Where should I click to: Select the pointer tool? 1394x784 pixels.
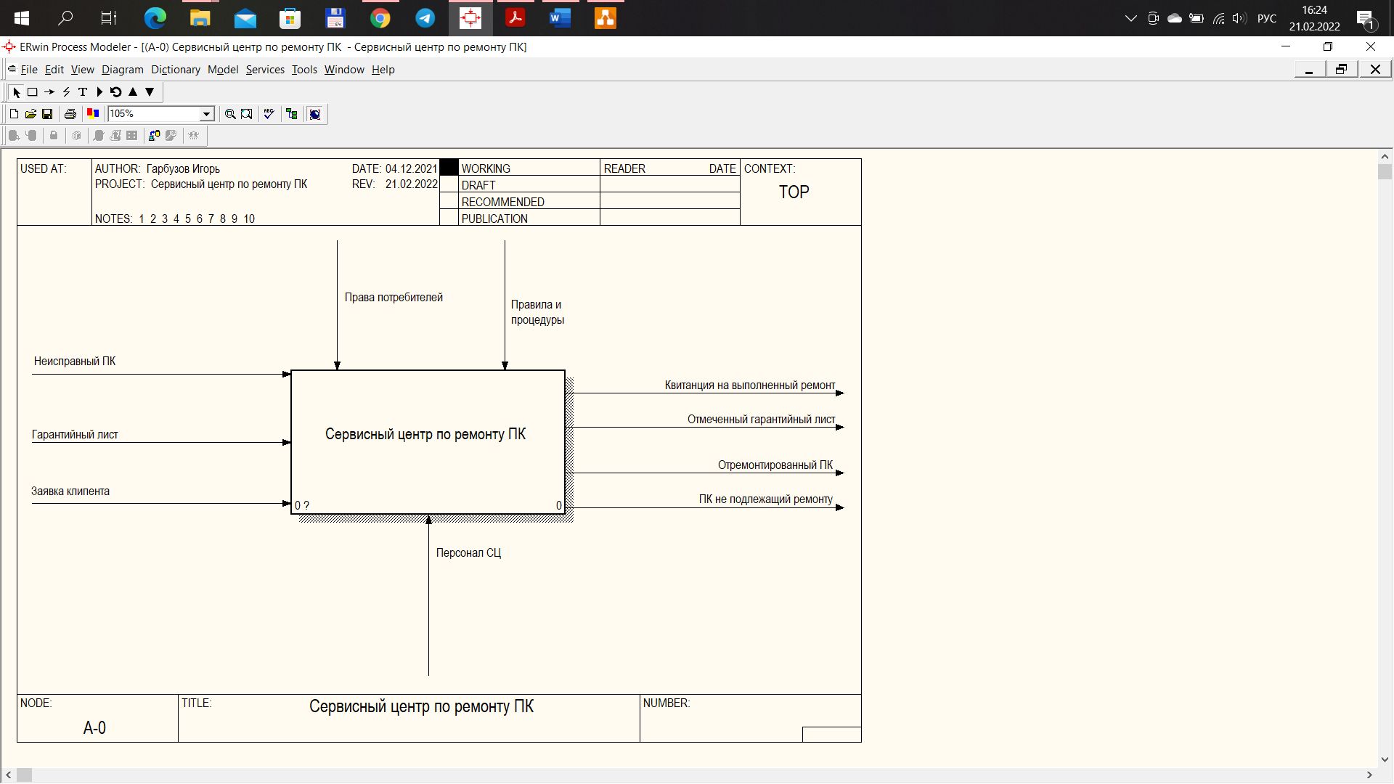pos(17,92)
